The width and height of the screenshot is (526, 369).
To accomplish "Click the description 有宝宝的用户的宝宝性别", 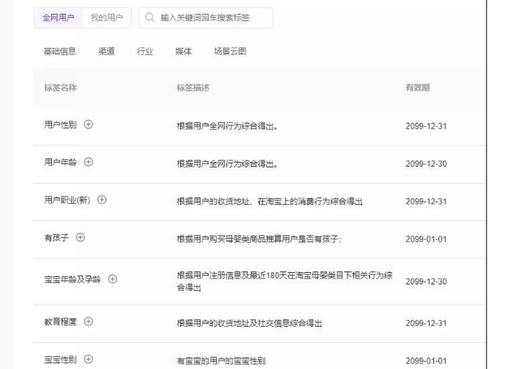I will click(x=221, y=361).
